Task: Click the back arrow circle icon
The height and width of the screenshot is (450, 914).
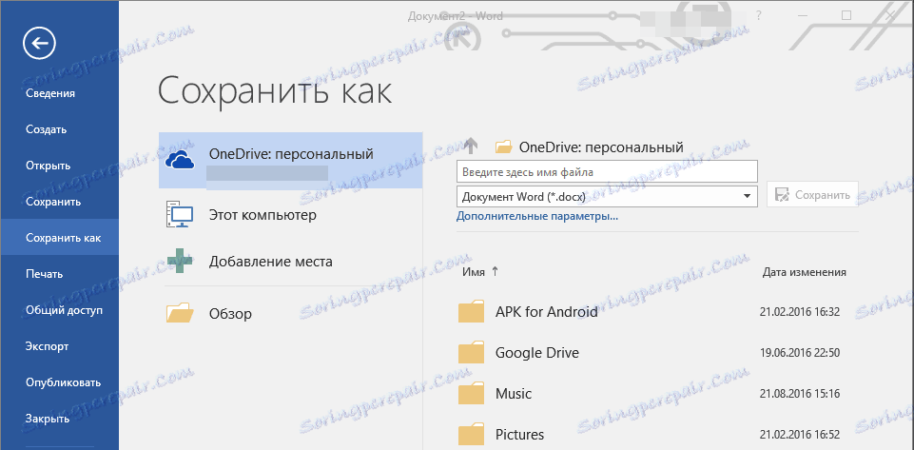Action: 39,43
